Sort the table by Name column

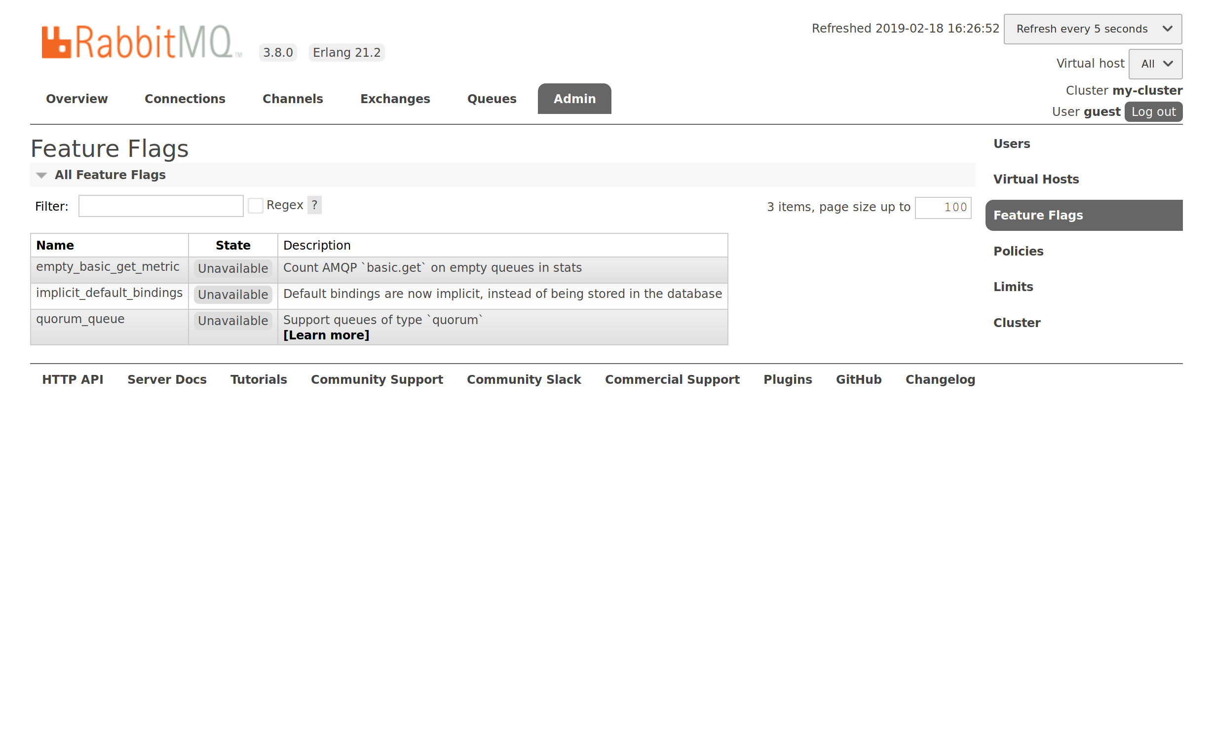[x=55, y=246]
